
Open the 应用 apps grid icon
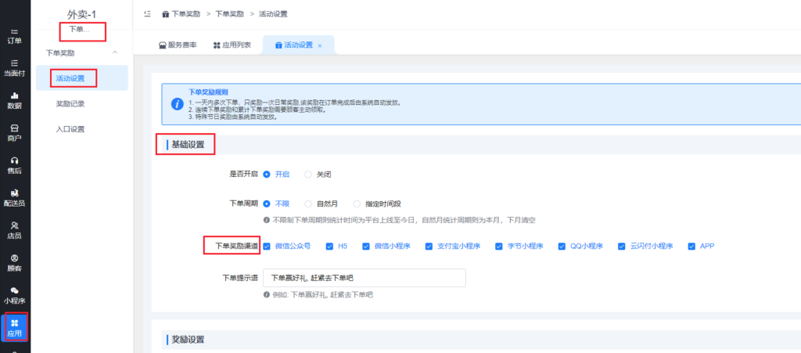(x=14, y=322)
